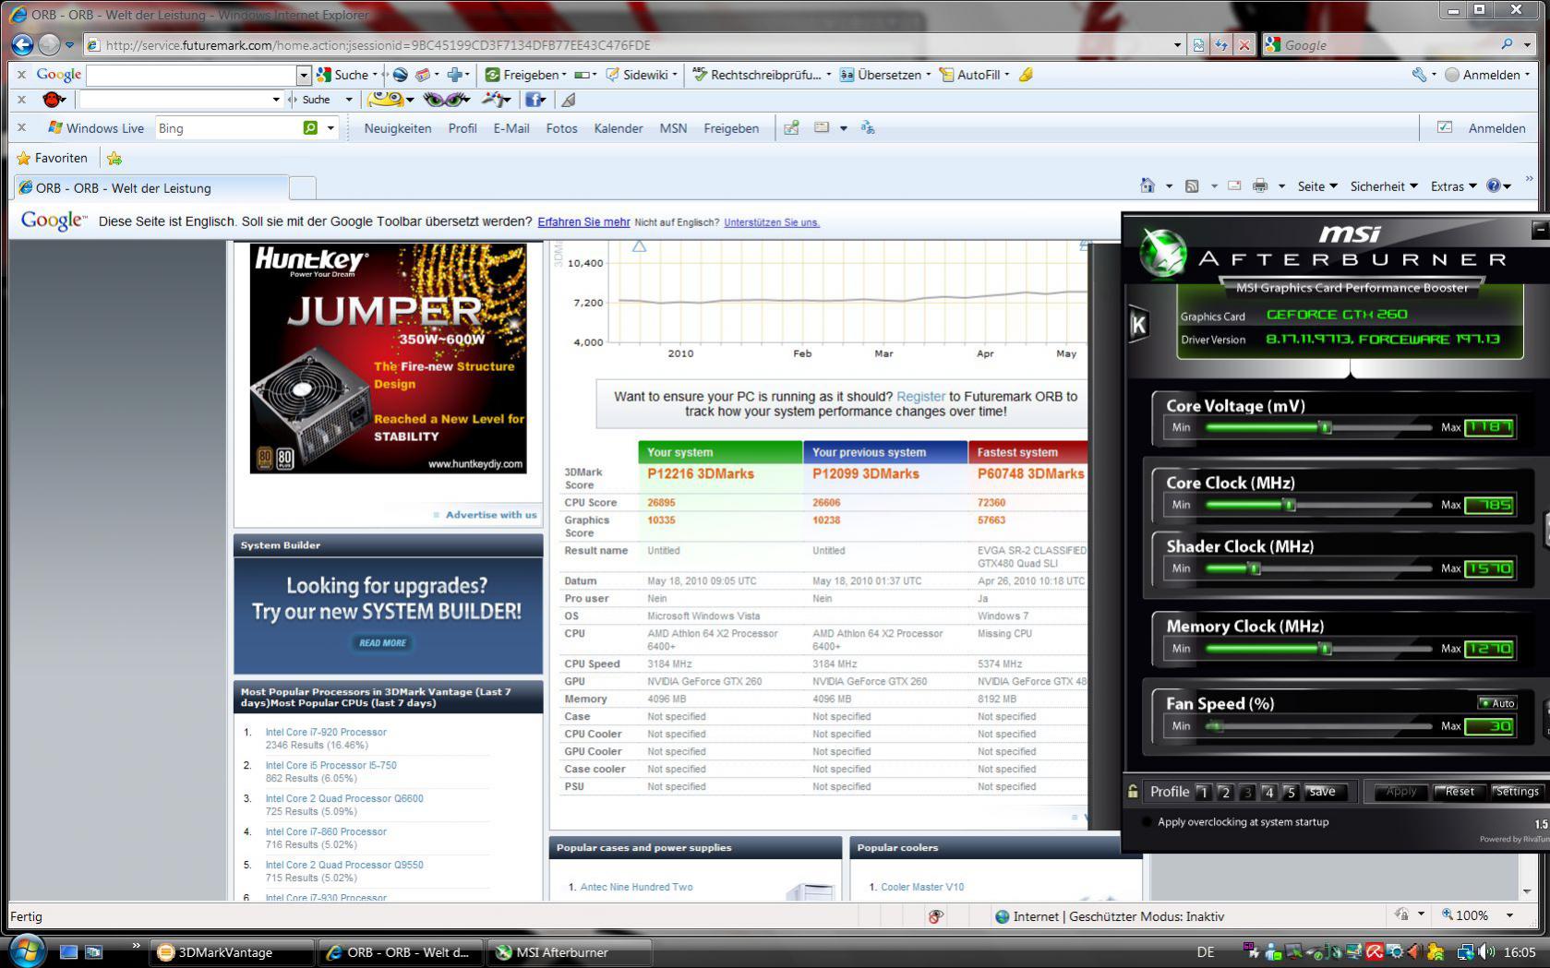Click the Google Toolbar wrench settings icon

1419,75
